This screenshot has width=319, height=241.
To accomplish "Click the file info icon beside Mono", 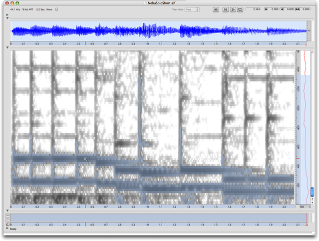I will pyautogui.click(x=55, y=9).
